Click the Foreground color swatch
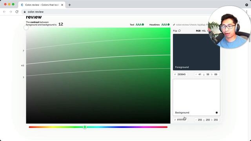251x141 pixels. 196,52
